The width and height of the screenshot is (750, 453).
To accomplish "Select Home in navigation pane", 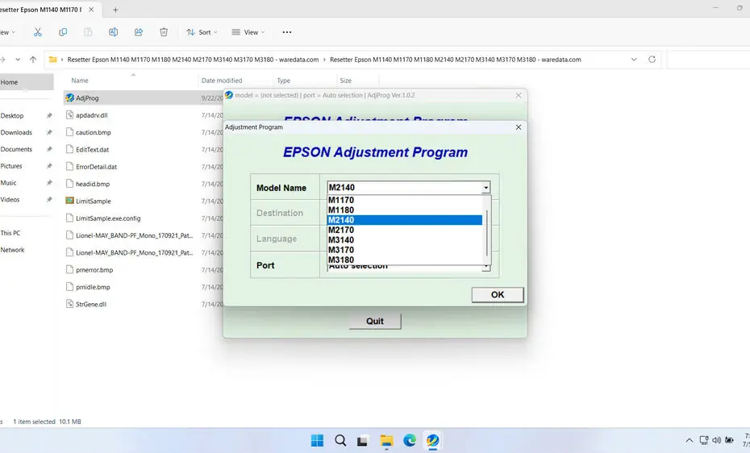I will 26,82.
